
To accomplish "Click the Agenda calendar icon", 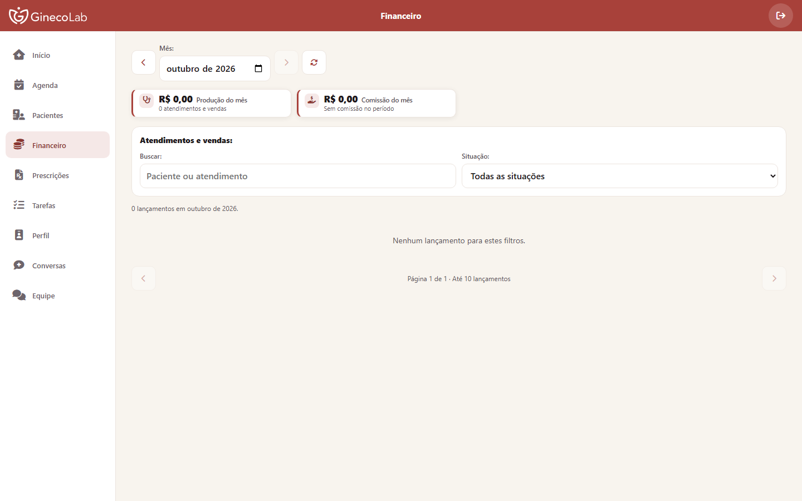I will [19, 85].
